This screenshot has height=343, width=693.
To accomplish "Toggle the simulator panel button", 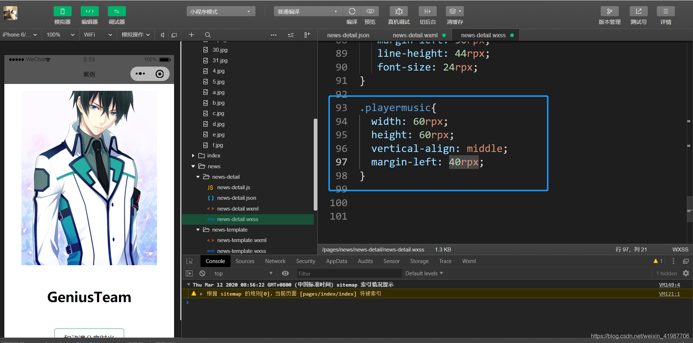I will [62, 11].
